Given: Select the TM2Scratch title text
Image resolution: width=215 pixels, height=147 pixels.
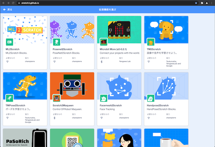Looking at the screenshot, I should (154, 49).
